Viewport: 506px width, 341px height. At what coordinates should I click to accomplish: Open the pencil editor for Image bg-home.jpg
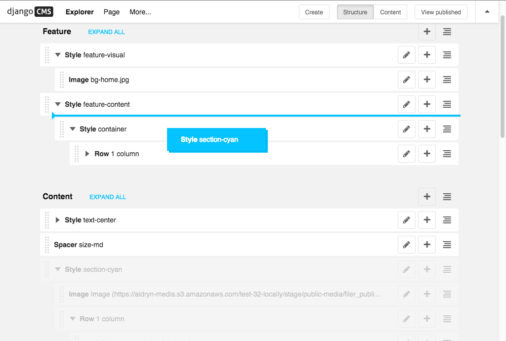(406, 79)
